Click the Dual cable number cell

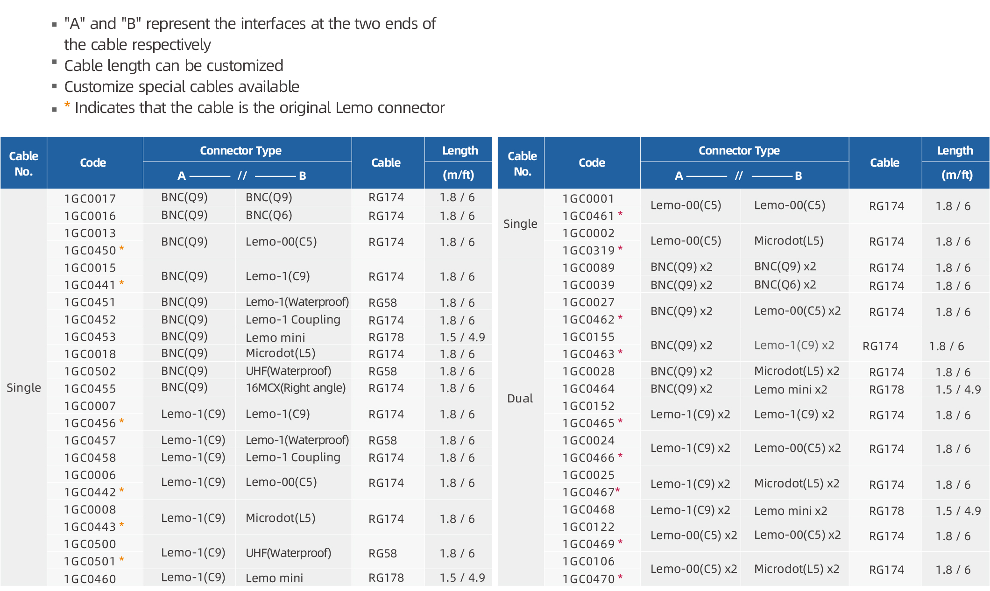520,398
